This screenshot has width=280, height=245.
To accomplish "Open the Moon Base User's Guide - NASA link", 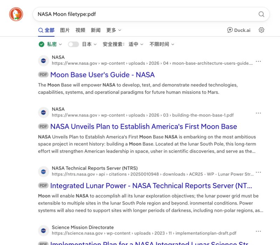I will (103, 75).
